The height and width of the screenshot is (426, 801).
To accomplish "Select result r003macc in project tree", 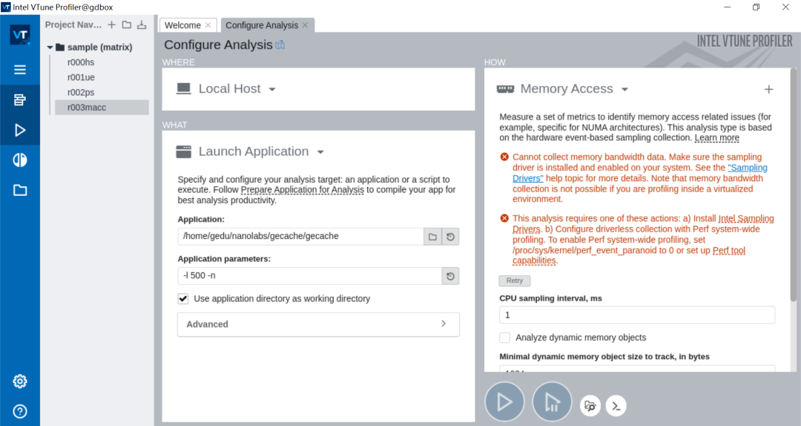I will tap(87, 108).
